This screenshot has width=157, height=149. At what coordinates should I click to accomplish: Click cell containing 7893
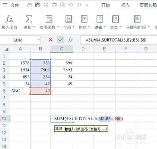click(62, 70)
